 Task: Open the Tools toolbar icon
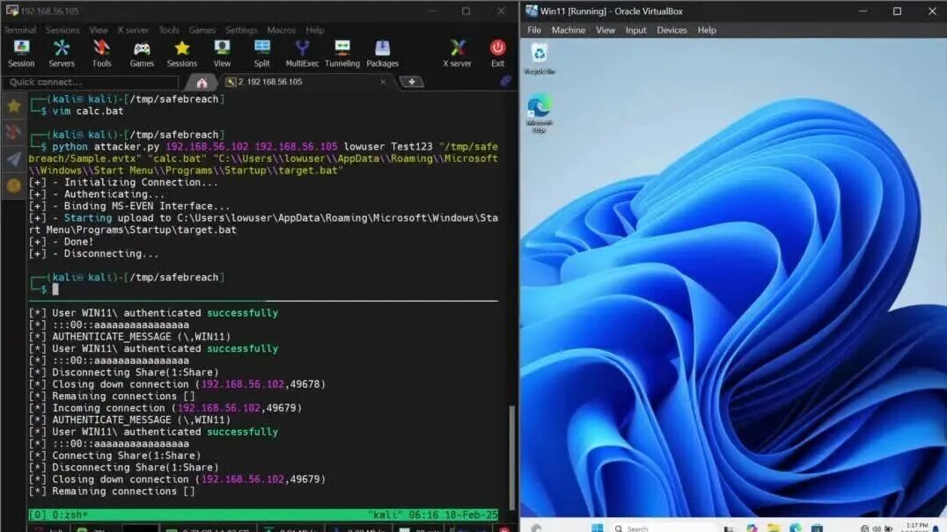(101, 53)
